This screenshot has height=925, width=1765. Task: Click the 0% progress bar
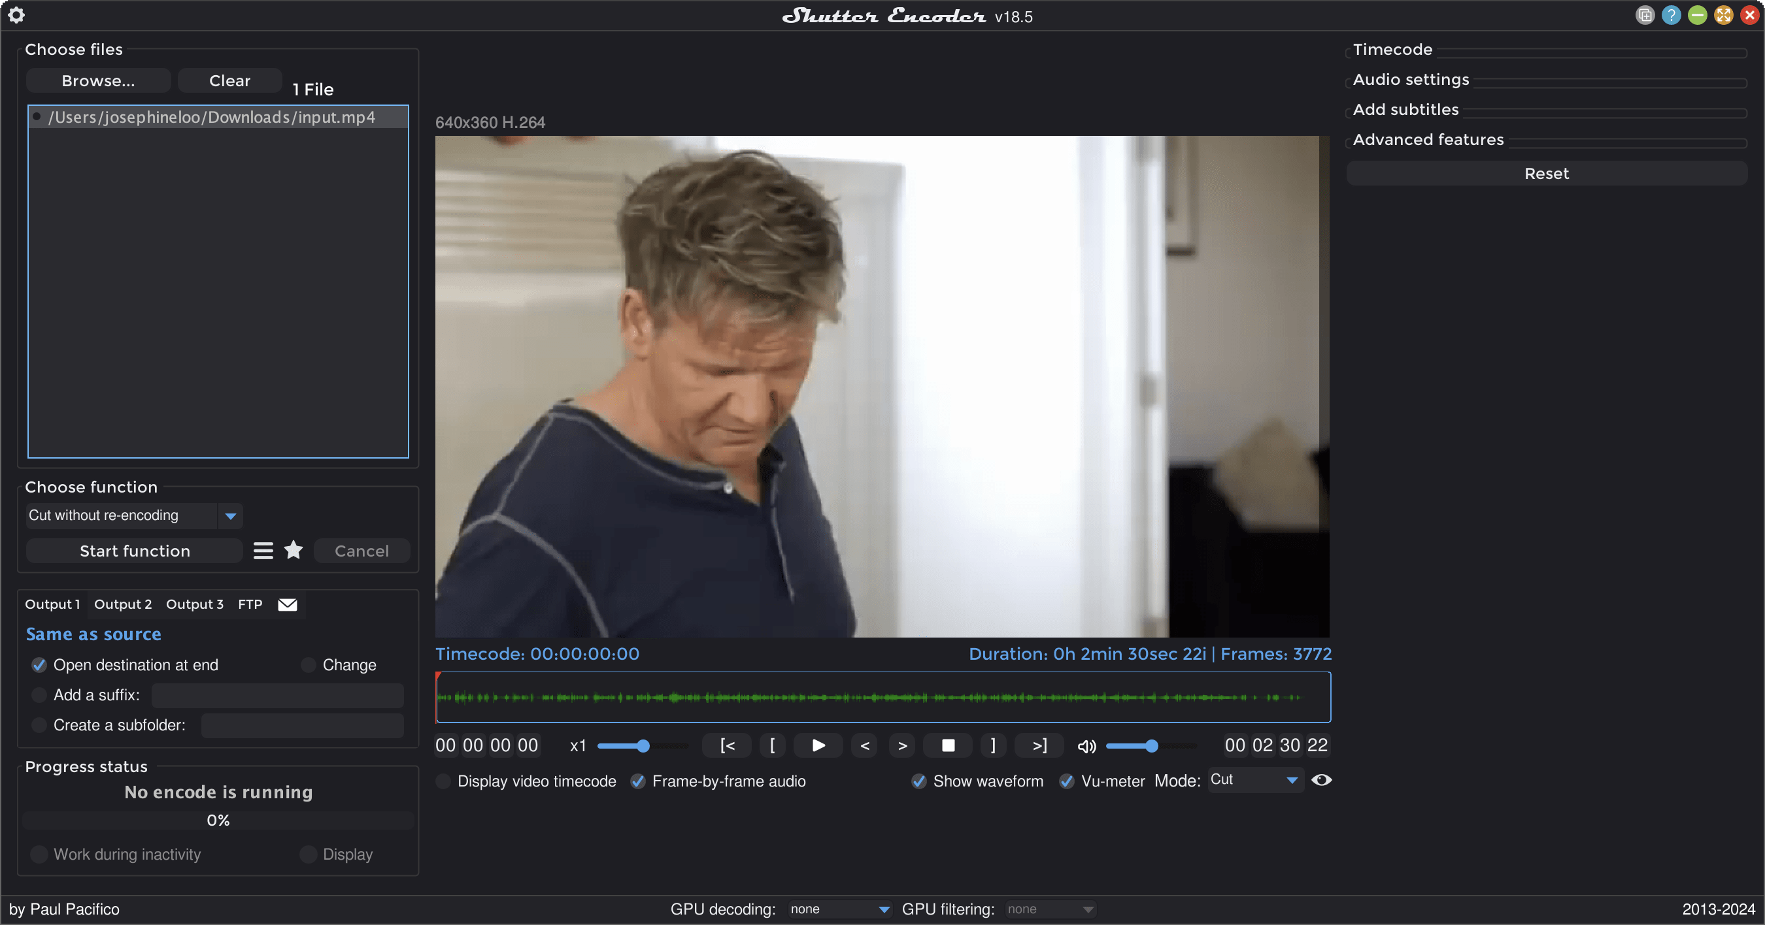point(218,820)
